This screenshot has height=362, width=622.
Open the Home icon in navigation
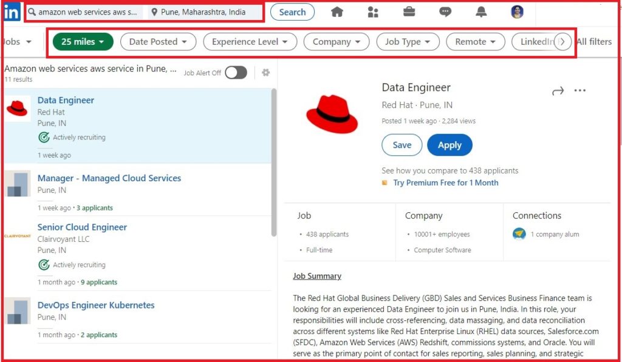pyautogui.click(x=337, y=12)
